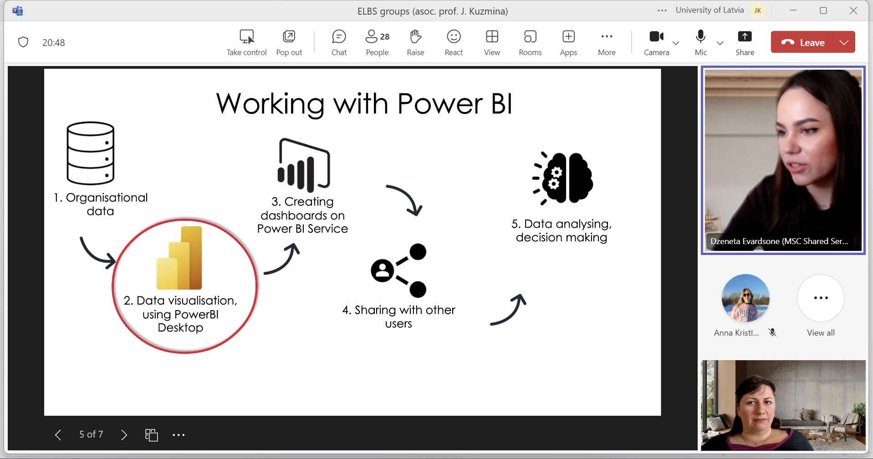Open slide viewer more options ellipsis
The image size is (873, 459).
(x=179, y=435)
